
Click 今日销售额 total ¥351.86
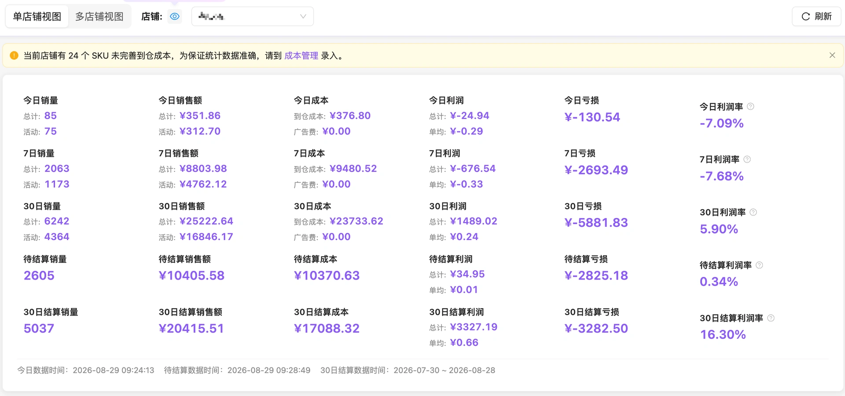click(200, 116)
